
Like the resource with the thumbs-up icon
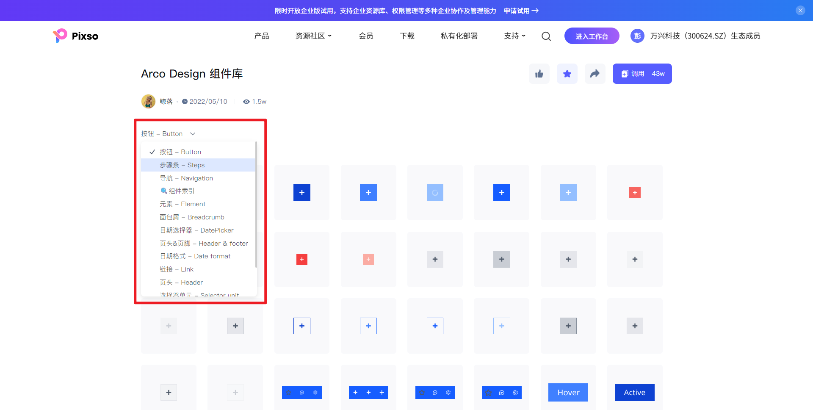point(539,74)
